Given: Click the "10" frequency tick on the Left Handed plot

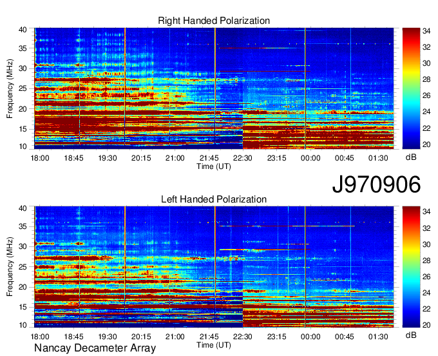Looking at the screenshot, I should pos(23,325).
